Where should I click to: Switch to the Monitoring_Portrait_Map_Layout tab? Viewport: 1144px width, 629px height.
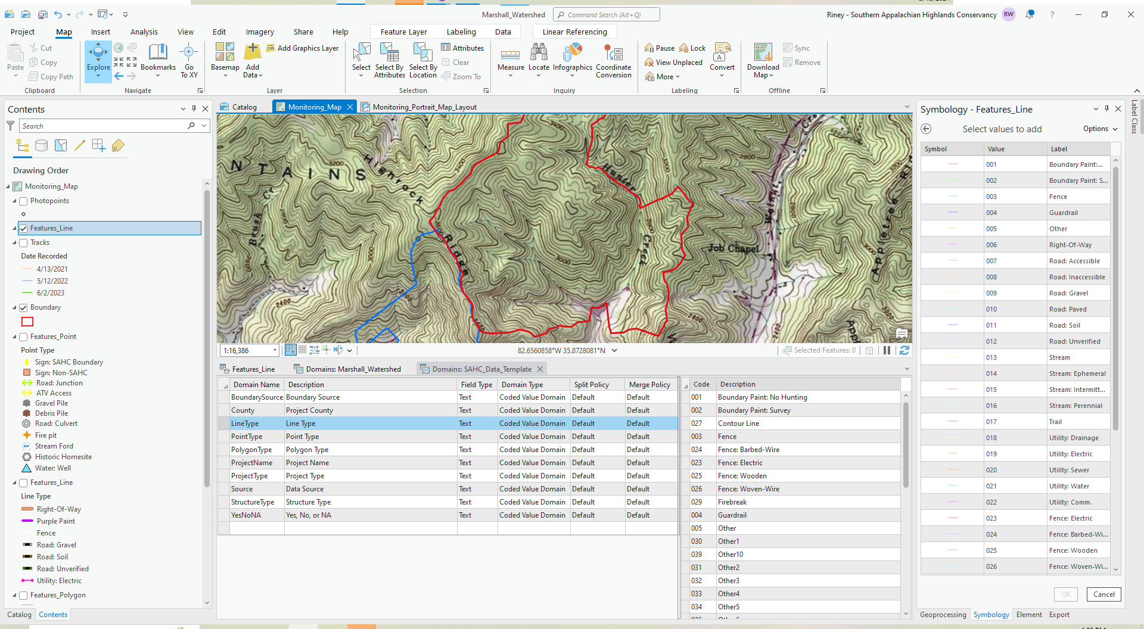pos(424,107)
